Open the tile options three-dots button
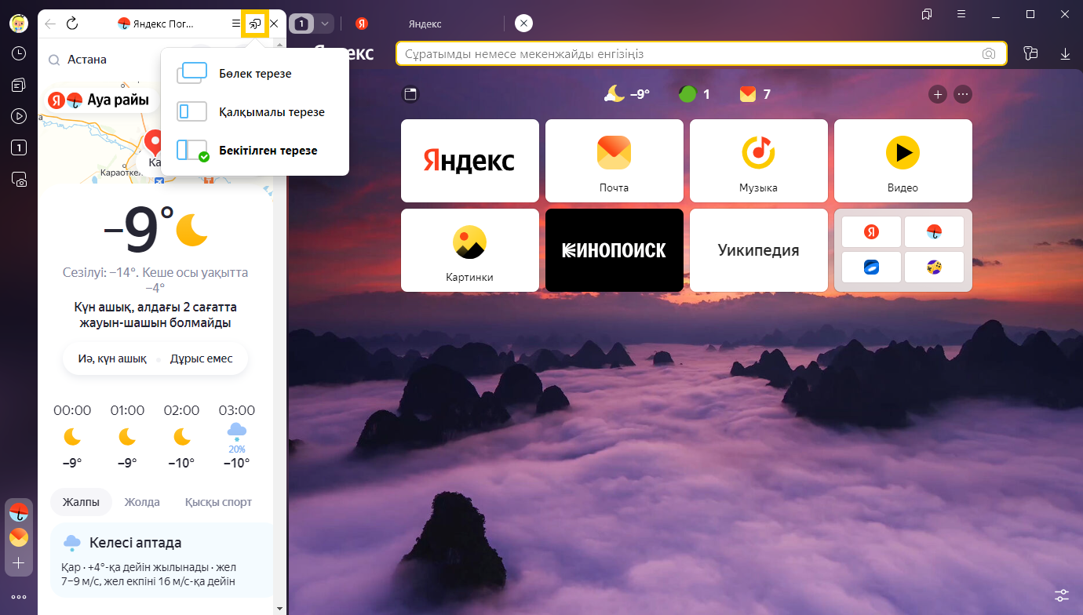This screenshot has height=615, width=1083. [963, 94]
